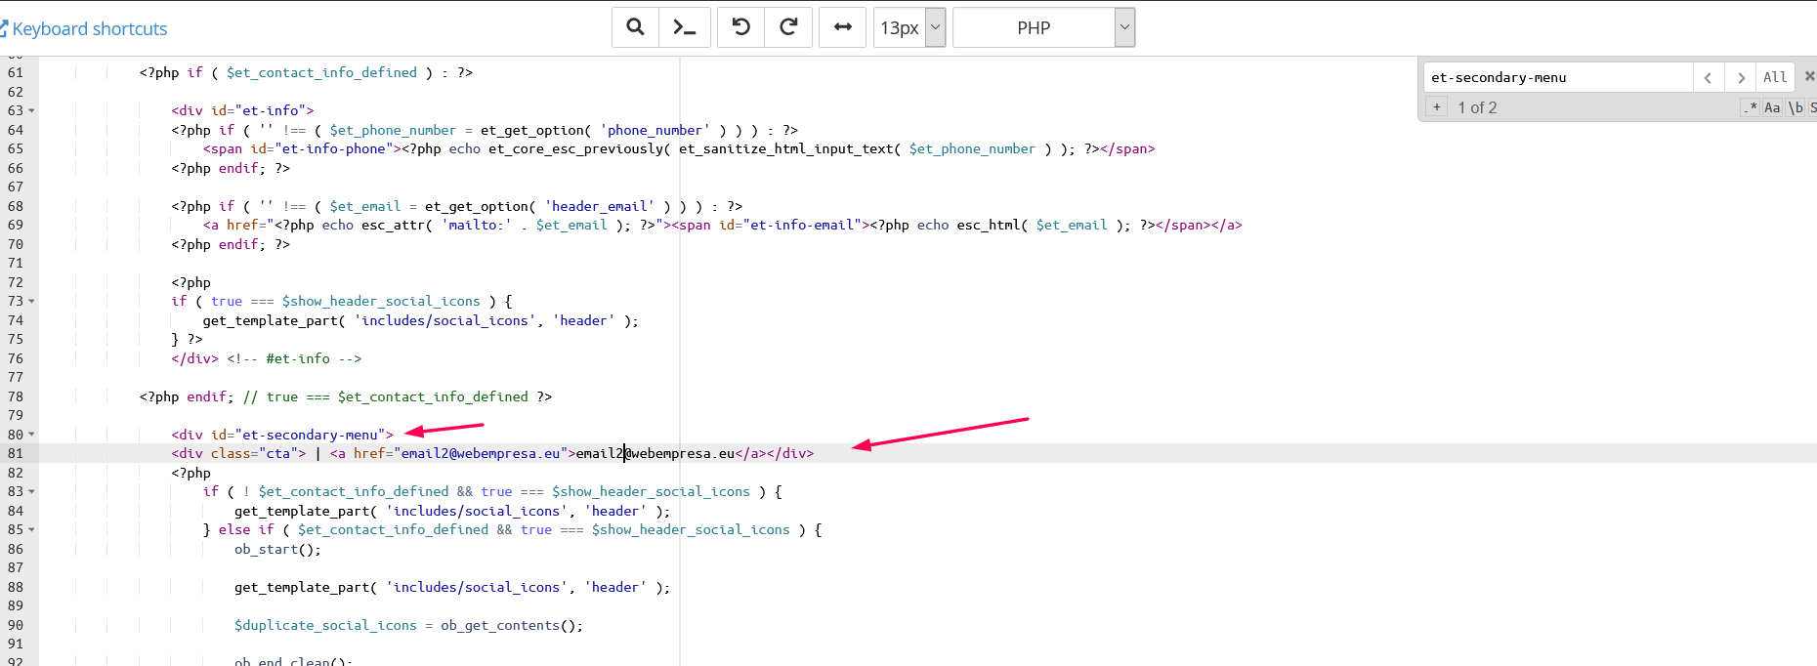Click 'et-info-phone' span id on line 65

333,148
